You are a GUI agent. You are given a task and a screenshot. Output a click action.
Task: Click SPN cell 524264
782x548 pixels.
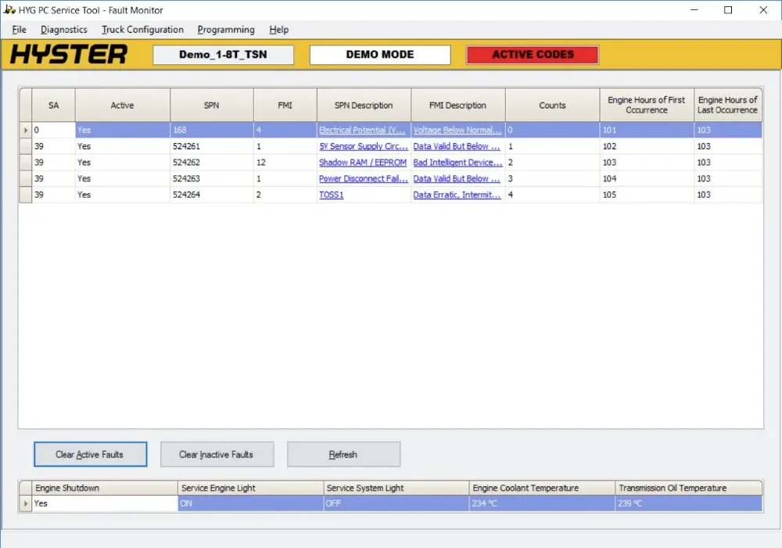(x=212, y=195)
